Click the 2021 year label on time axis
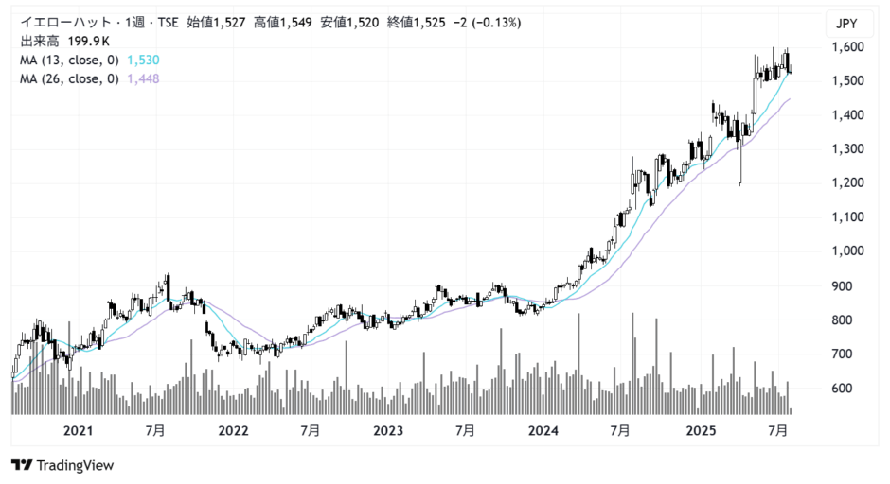 [x=78, y=431]
